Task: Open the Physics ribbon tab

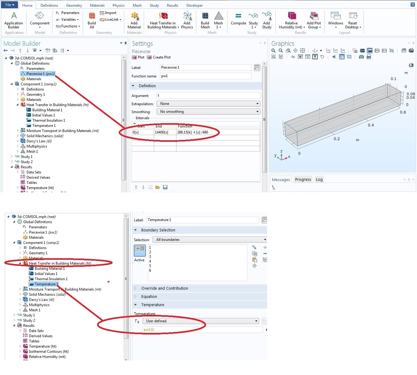Action: point(118,5)
